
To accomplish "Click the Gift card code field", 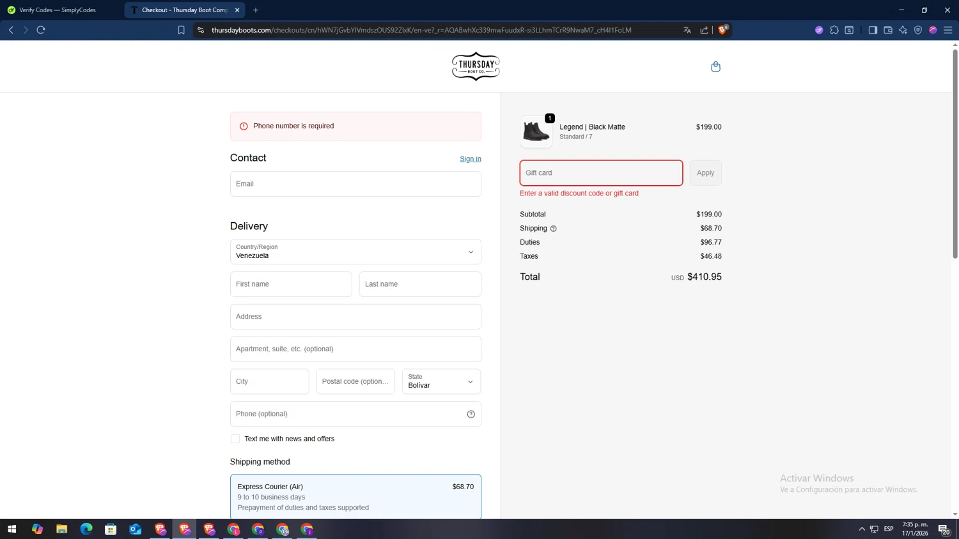I will click(x=601, y=173).
